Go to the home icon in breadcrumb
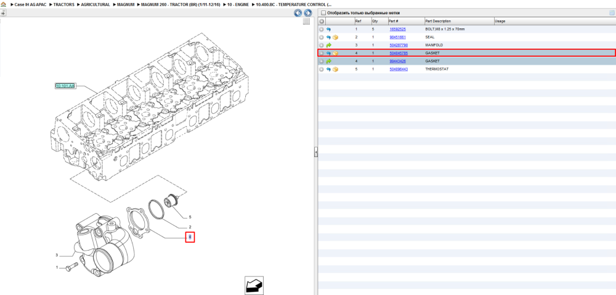 click(4, 4)
